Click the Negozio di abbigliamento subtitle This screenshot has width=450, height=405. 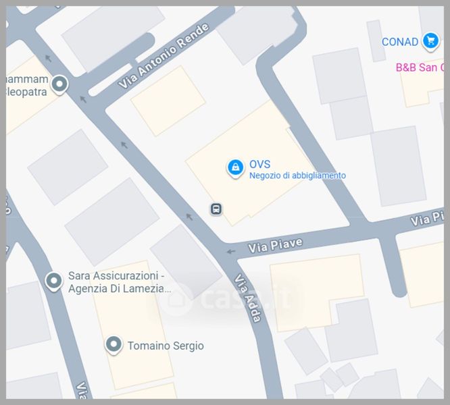pyautogui.click(x=297, y=175)
